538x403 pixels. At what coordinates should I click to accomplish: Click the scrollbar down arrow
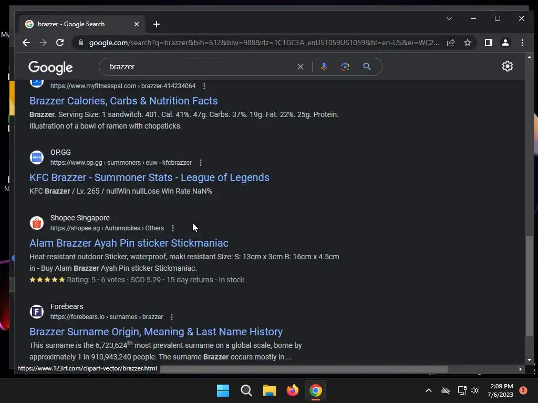pyautogui.click(x=529, y=360)
